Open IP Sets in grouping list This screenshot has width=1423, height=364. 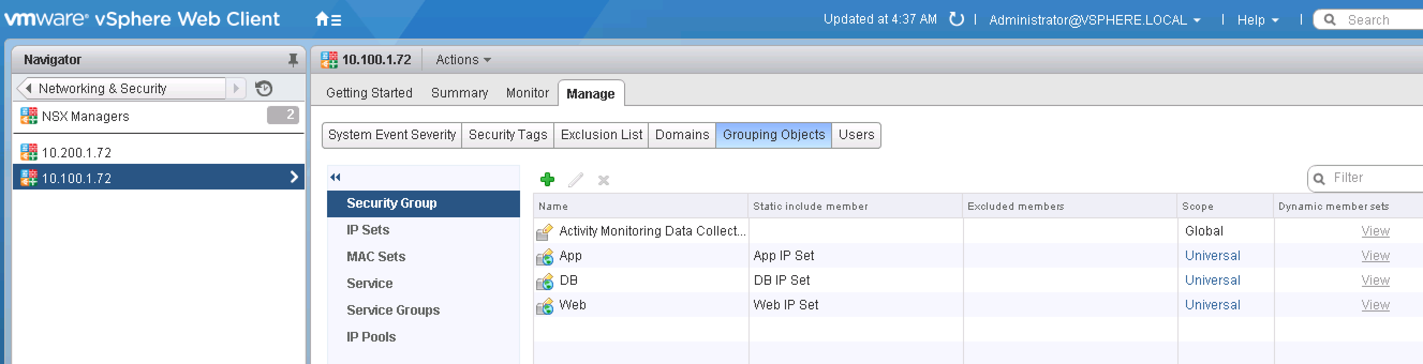(368, 230)
